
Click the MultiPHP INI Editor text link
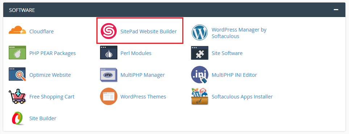(234, 75)
